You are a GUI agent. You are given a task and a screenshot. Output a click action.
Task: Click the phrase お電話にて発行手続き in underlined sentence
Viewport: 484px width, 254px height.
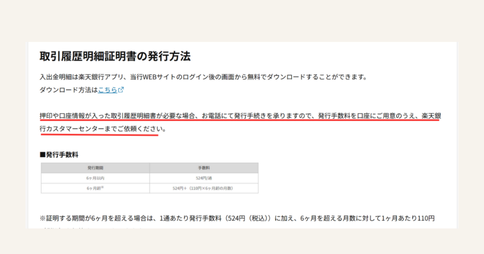click(x=237, y=116)
